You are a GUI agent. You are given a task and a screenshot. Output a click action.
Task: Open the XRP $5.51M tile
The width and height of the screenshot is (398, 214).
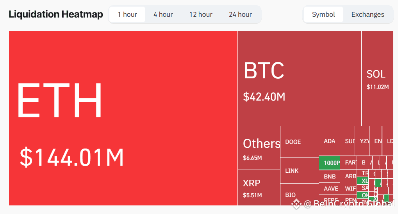[x=259, y=187]
